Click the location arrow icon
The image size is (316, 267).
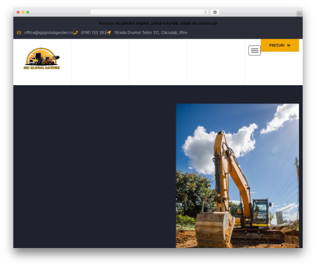pyautogui.click(x=109, y=33)
